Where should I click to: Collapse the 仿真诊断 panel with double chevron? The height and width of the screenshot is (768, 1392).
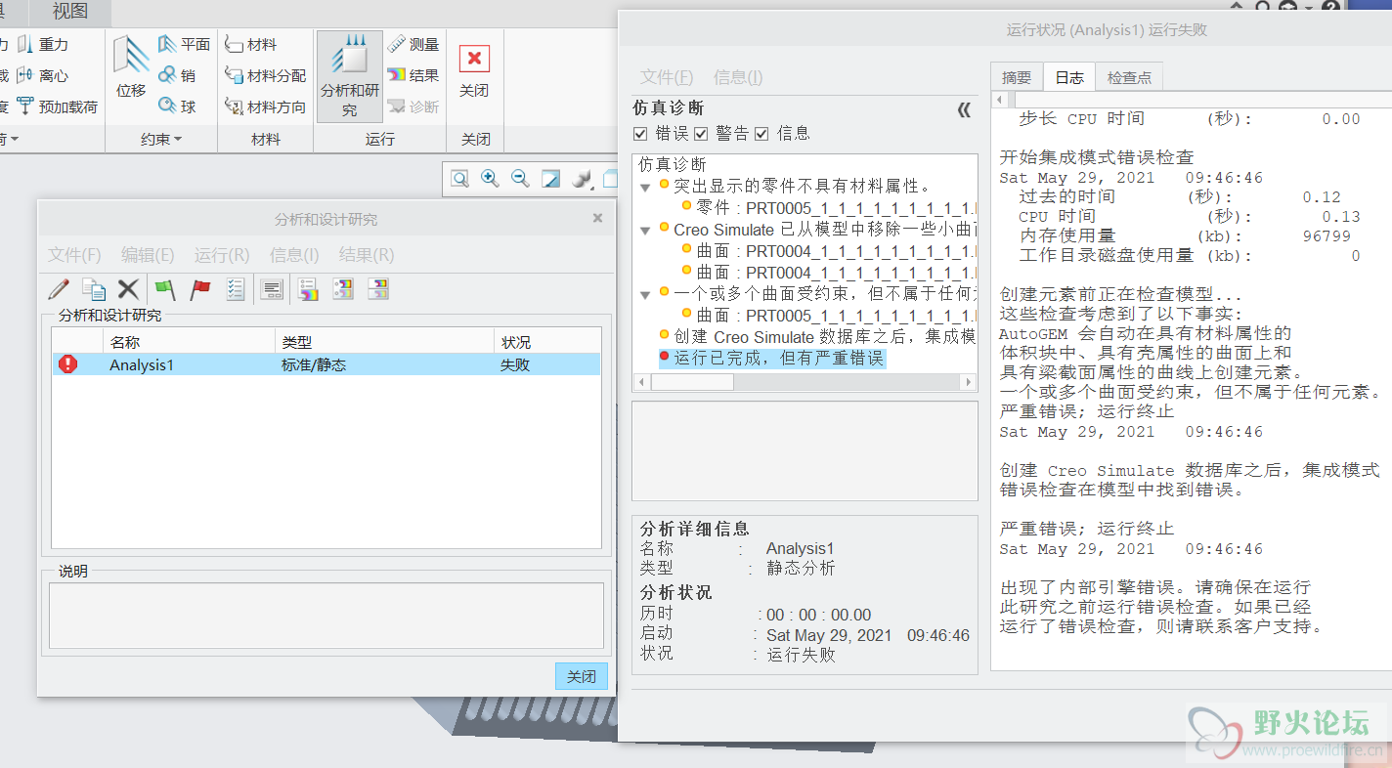pos(965,109)
